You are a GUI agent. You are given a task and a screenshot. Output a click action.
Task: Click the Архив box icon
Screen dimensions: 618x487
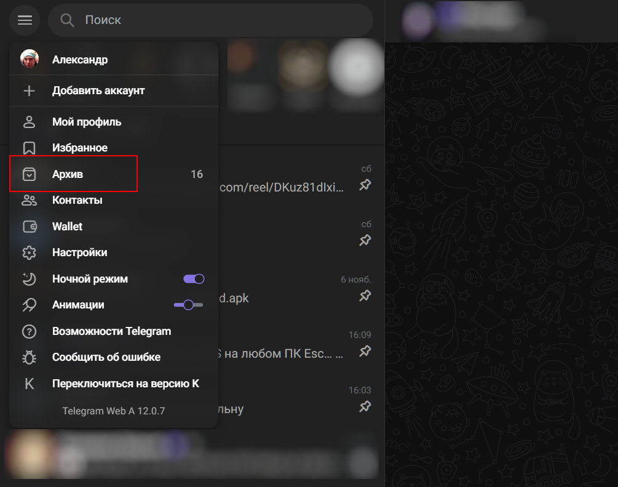29,174
